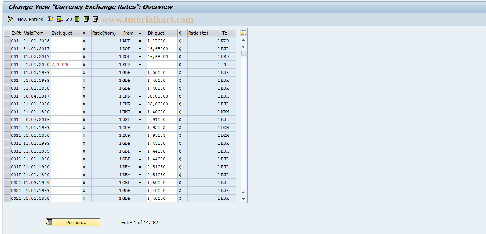The width and height of the screenshot is (486, 234).
Task: Select row 001D DEM 01.01.1900
Action: 7,167
